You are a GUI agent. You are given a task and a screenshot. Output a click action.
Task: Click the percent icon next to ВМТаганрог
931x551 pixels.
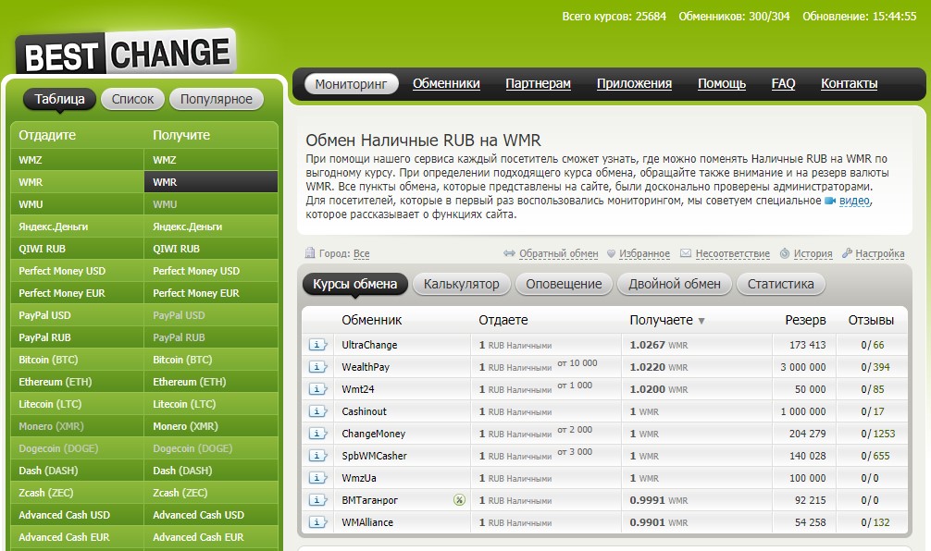(x=459, y=500)
